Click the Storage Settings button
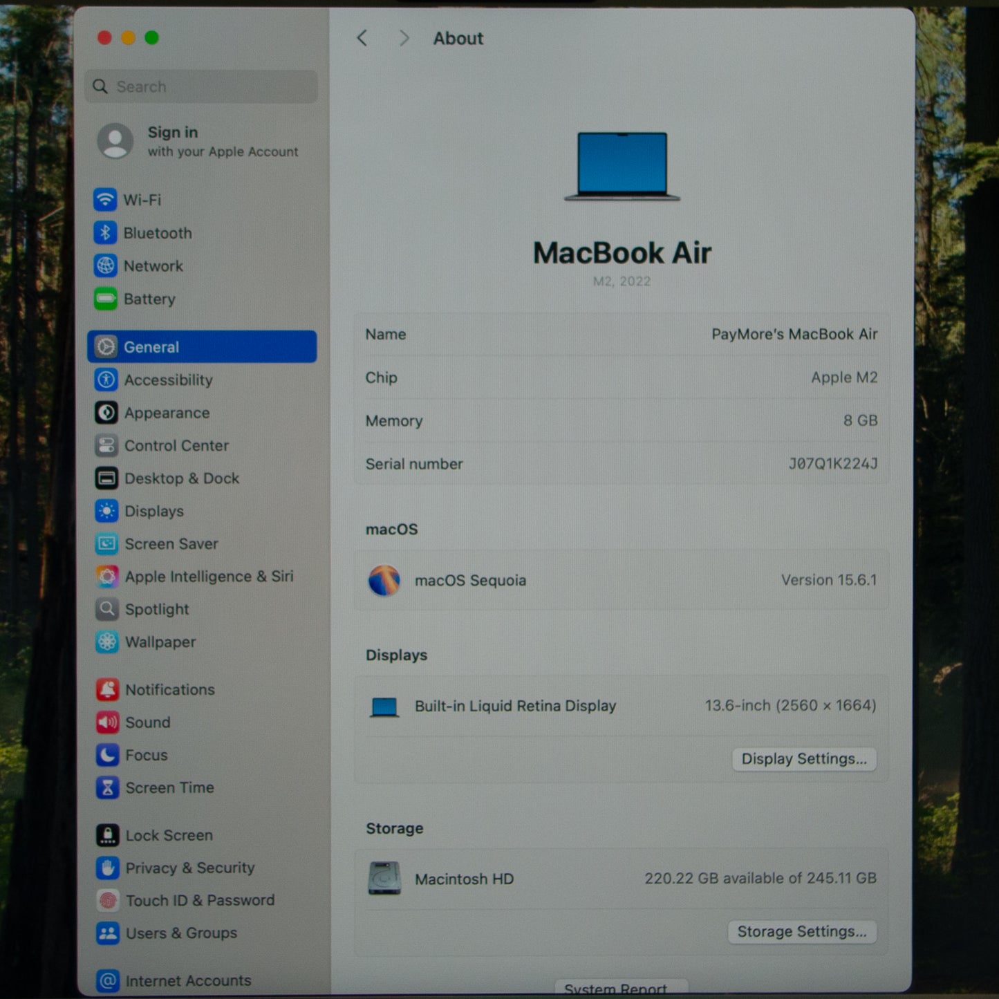The width and height of the screenshot is (999, 999). point(801,932)
